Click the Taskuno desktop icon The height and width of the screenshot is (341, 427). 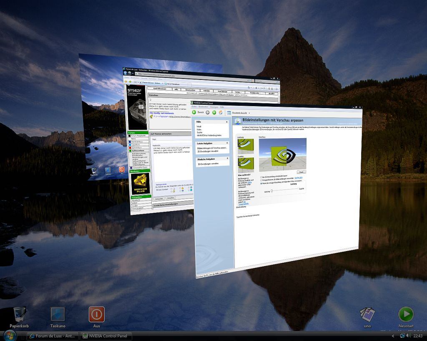pos(58,317)
